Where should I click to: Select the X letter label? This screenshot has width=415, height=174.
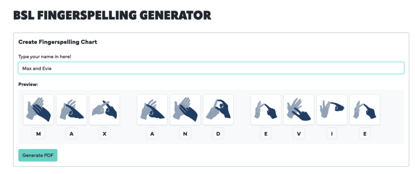click(104, 134)
